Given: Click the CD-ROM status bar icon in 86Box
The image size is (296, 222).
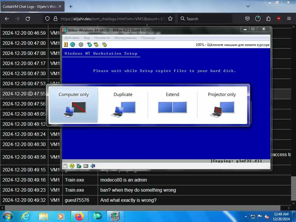Looking at the screenshot, I should coord(72,166).
